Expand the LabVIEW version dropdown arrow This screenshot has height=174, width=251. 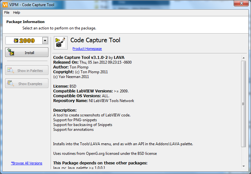(45, 41)
